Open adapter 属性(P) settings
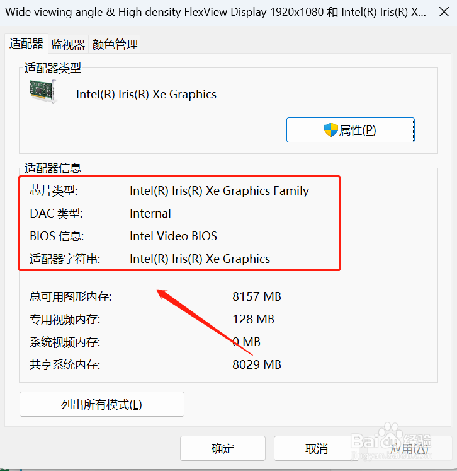This screenshot has height=471, width=457. pos(350,130)
